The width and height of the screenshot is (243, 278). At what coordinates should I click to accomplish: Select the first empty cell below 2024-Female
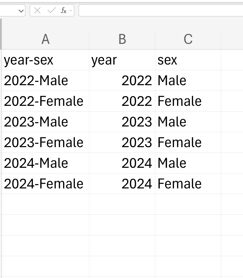46,204
